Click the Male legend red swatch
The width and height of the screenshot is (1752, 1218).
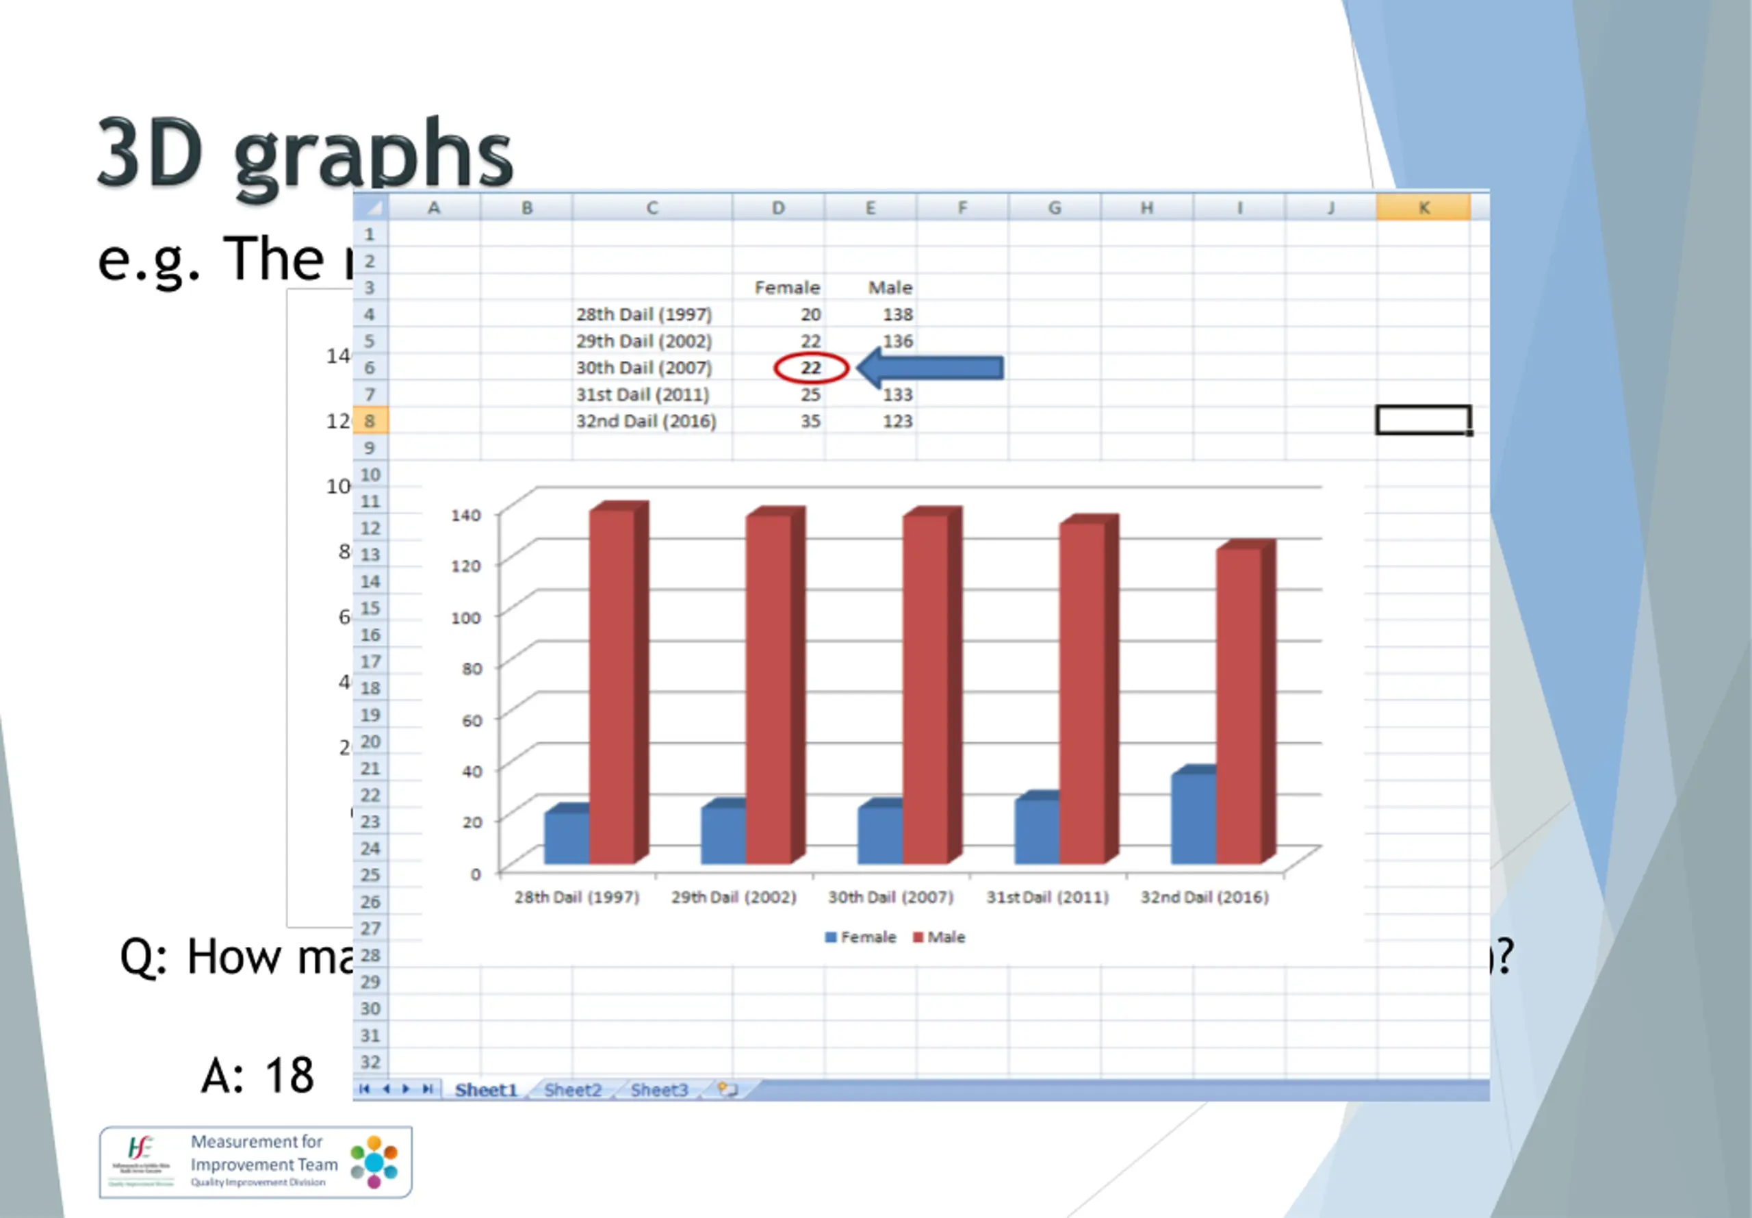[x=918, y=937]
